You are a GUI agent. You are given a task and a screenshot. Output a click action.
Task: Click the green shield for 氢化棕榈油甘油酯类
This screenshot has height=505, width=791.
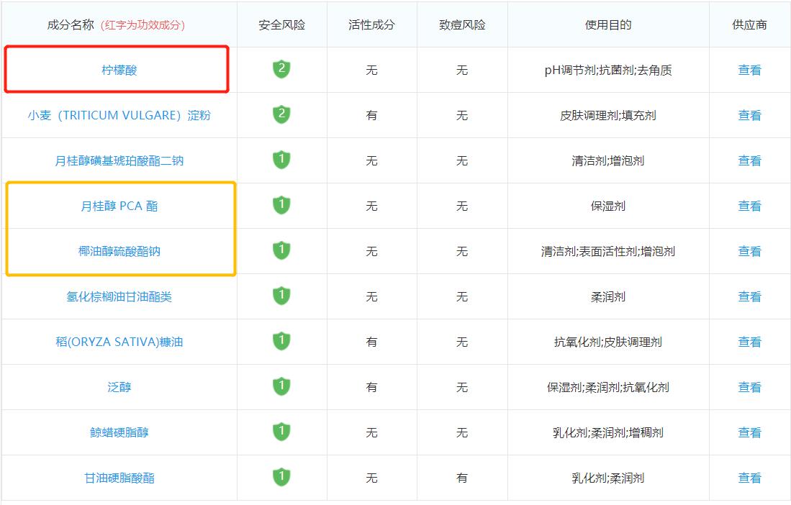(x=283, y=296)
